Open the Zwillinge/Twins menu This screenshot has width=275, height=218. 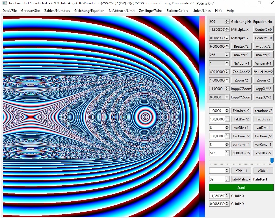point(151,11)
